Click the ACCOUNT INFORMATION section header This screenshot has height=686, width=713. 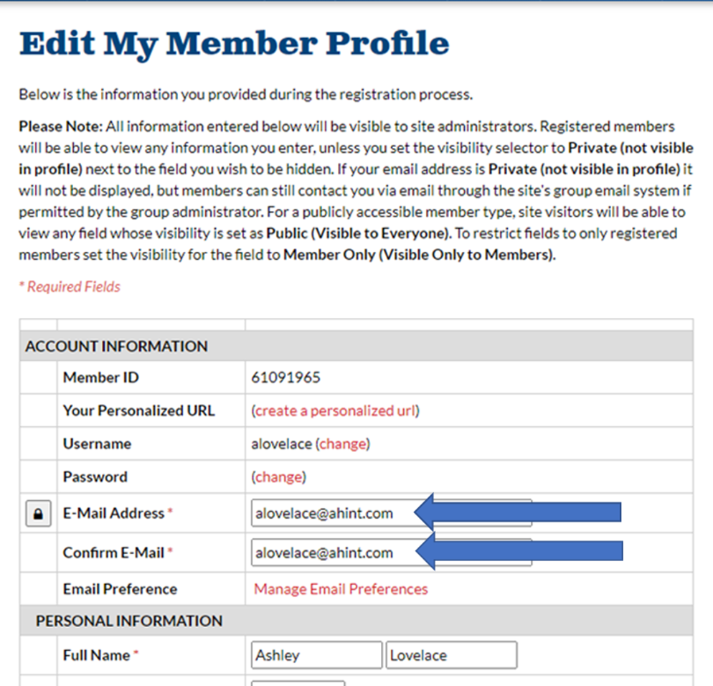pos(116,347)
